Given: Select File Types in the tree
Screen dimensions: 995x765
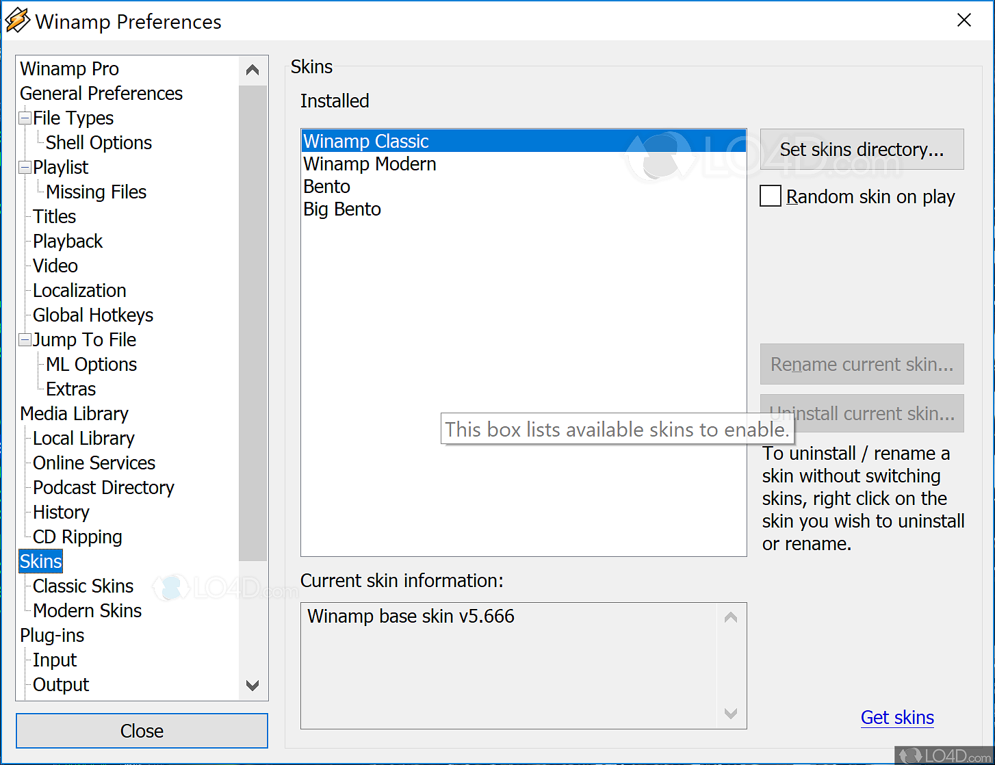Looking at the screenshot, I should 73,118.
